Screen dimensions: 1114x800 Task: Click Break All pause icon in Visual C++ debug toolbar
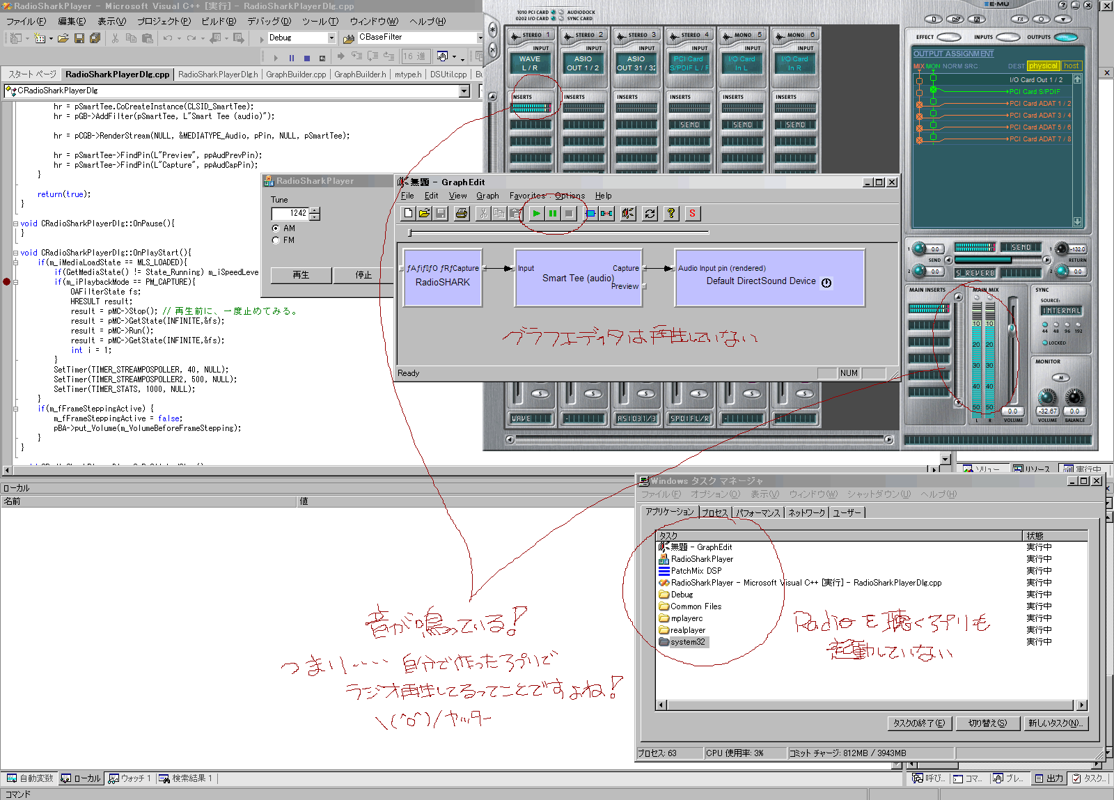click(x=291, y=58)
